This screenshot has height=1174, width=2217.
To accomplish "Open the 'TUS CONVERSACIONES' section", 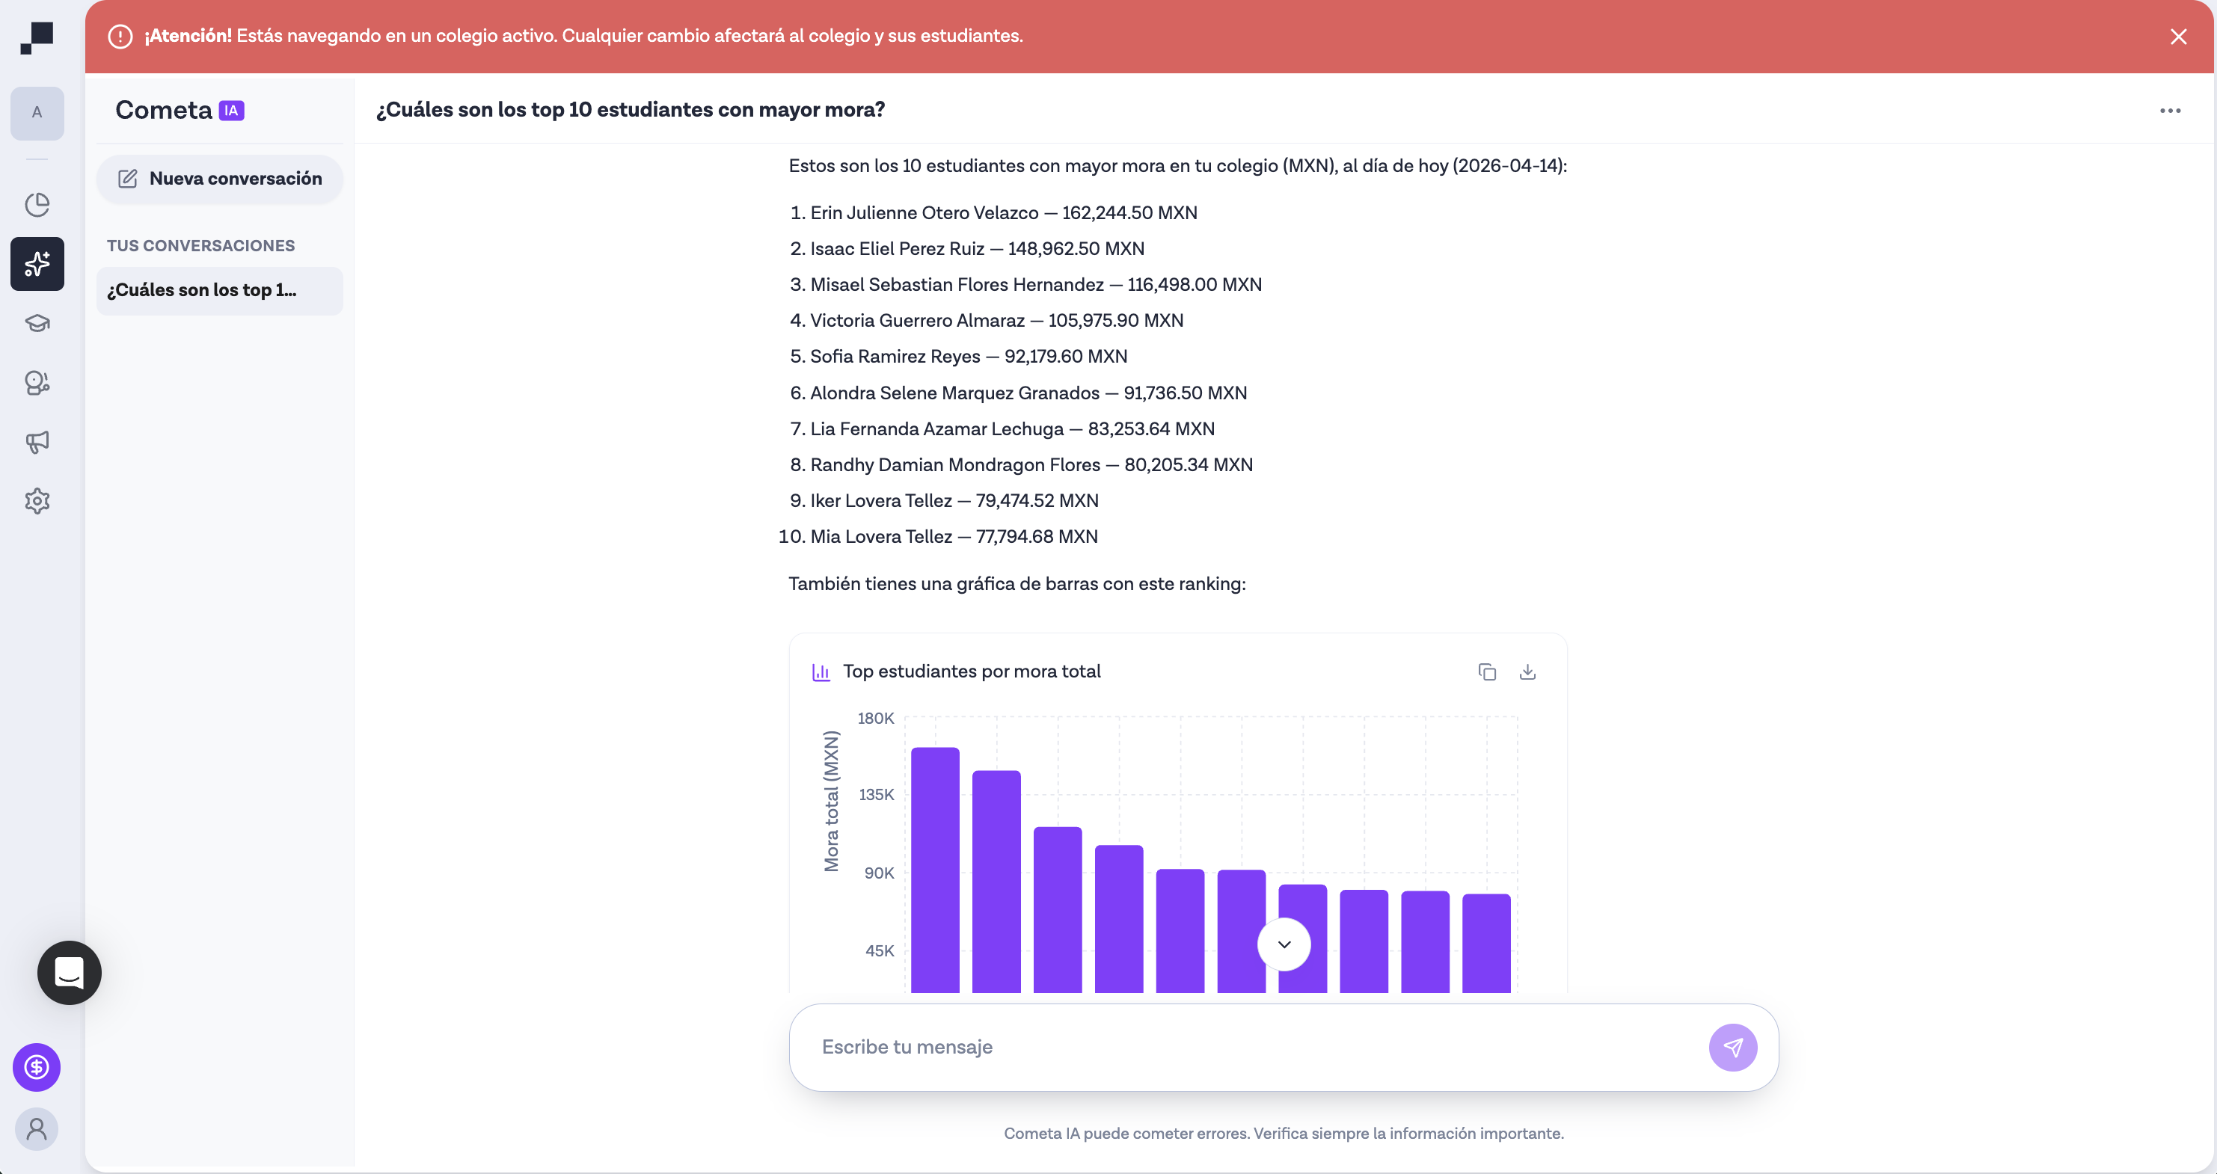I will click(x=200, y=245).
